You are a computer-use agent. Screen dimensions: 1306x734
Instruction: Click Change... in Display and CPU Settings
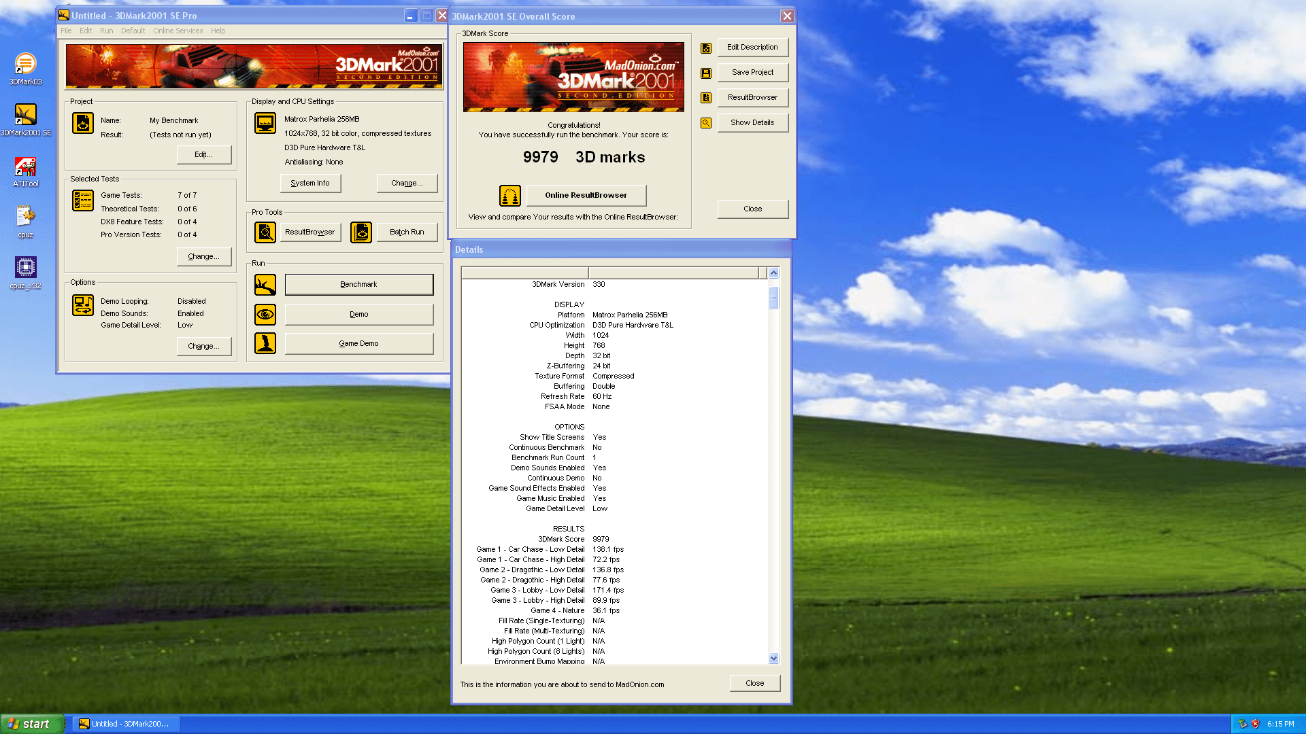pos(407,183)
